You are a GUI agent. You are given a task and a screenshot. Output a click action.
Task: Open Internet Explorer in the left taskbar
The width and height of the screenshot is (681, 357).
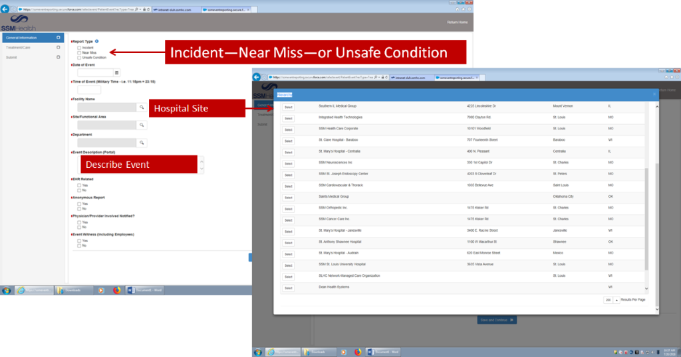coord(34,290)
